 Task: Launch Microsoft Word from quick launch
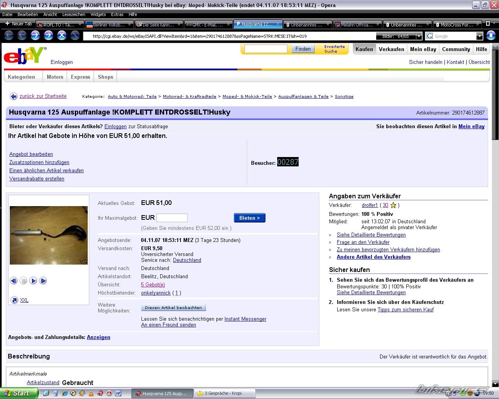118,393
